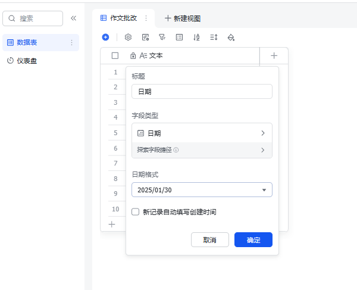Open the field configuration toolbar icon
This screenshot has width=357, height=290.
click(145, 37)
